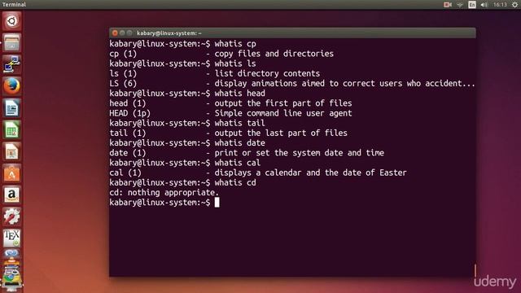Open the En keyboard layout indicator
Image resolution: width=521 pixels, height=293 pixels.
(472, 4)
